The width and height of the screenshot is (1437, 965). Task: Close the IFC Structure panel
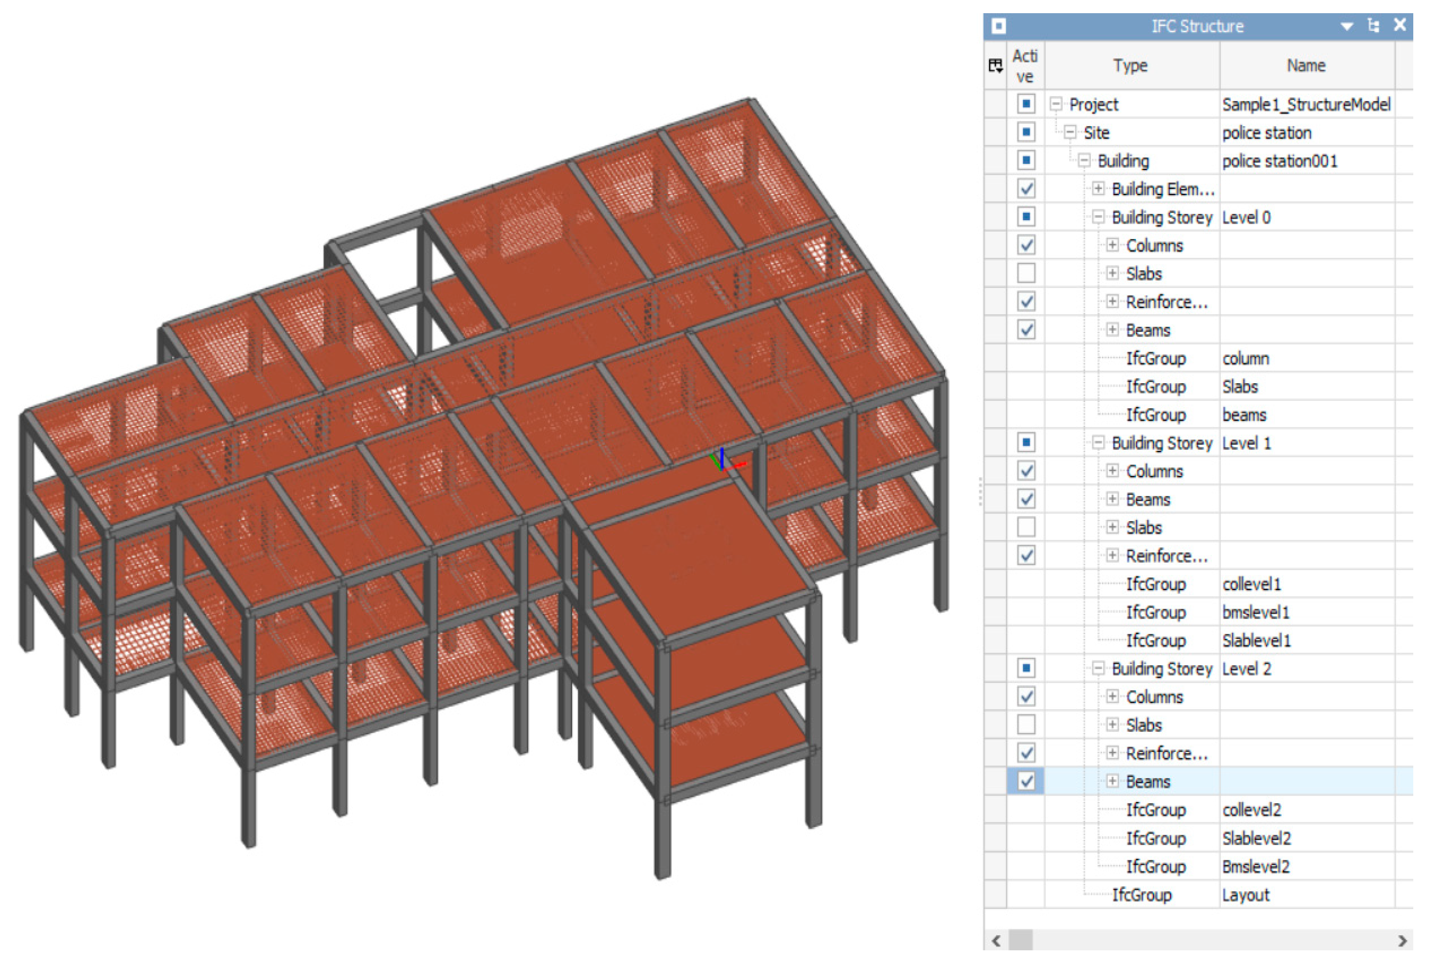1399,24
